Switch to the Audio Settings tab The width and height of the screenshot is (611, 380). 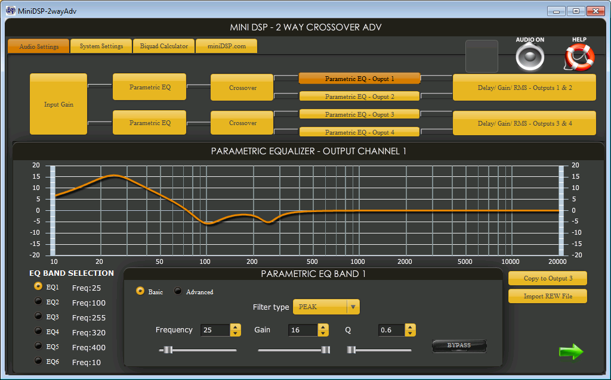point(39,46)
